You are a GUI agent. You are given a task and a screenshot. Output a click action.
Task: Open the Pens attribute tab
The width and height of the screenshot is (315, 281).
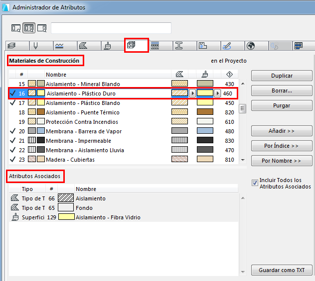[x=41, y=46]
